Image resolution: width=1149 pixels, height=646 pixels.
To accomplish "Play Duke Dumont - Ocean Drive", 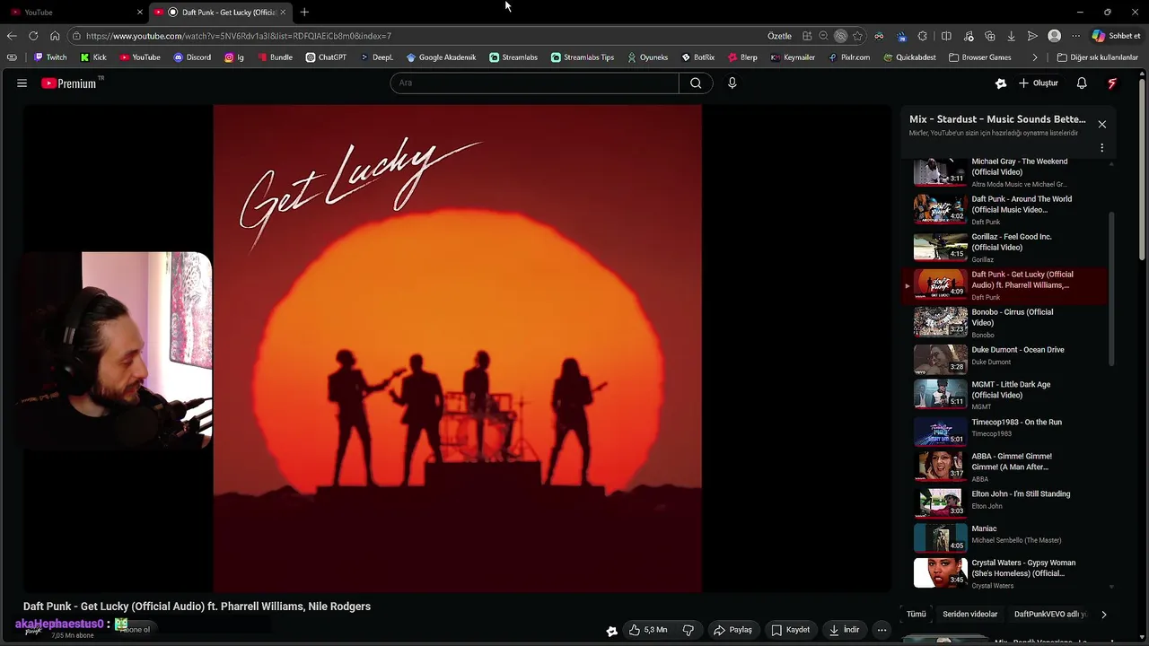I will (1005, 358).
